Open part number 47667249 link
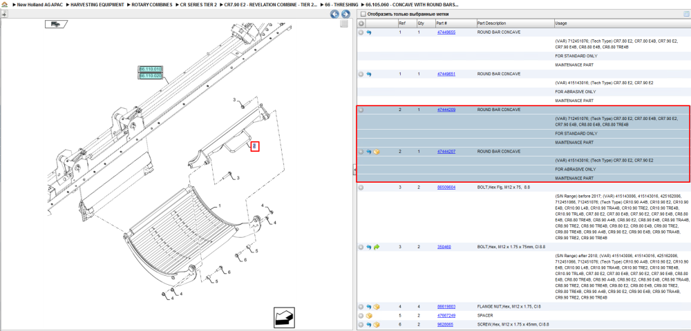This screenshot has width=691, height=331. point(446,316)
